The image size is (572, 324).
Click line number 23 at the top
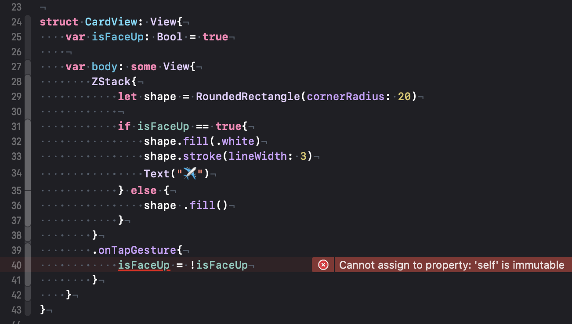(x=17, y=7)
